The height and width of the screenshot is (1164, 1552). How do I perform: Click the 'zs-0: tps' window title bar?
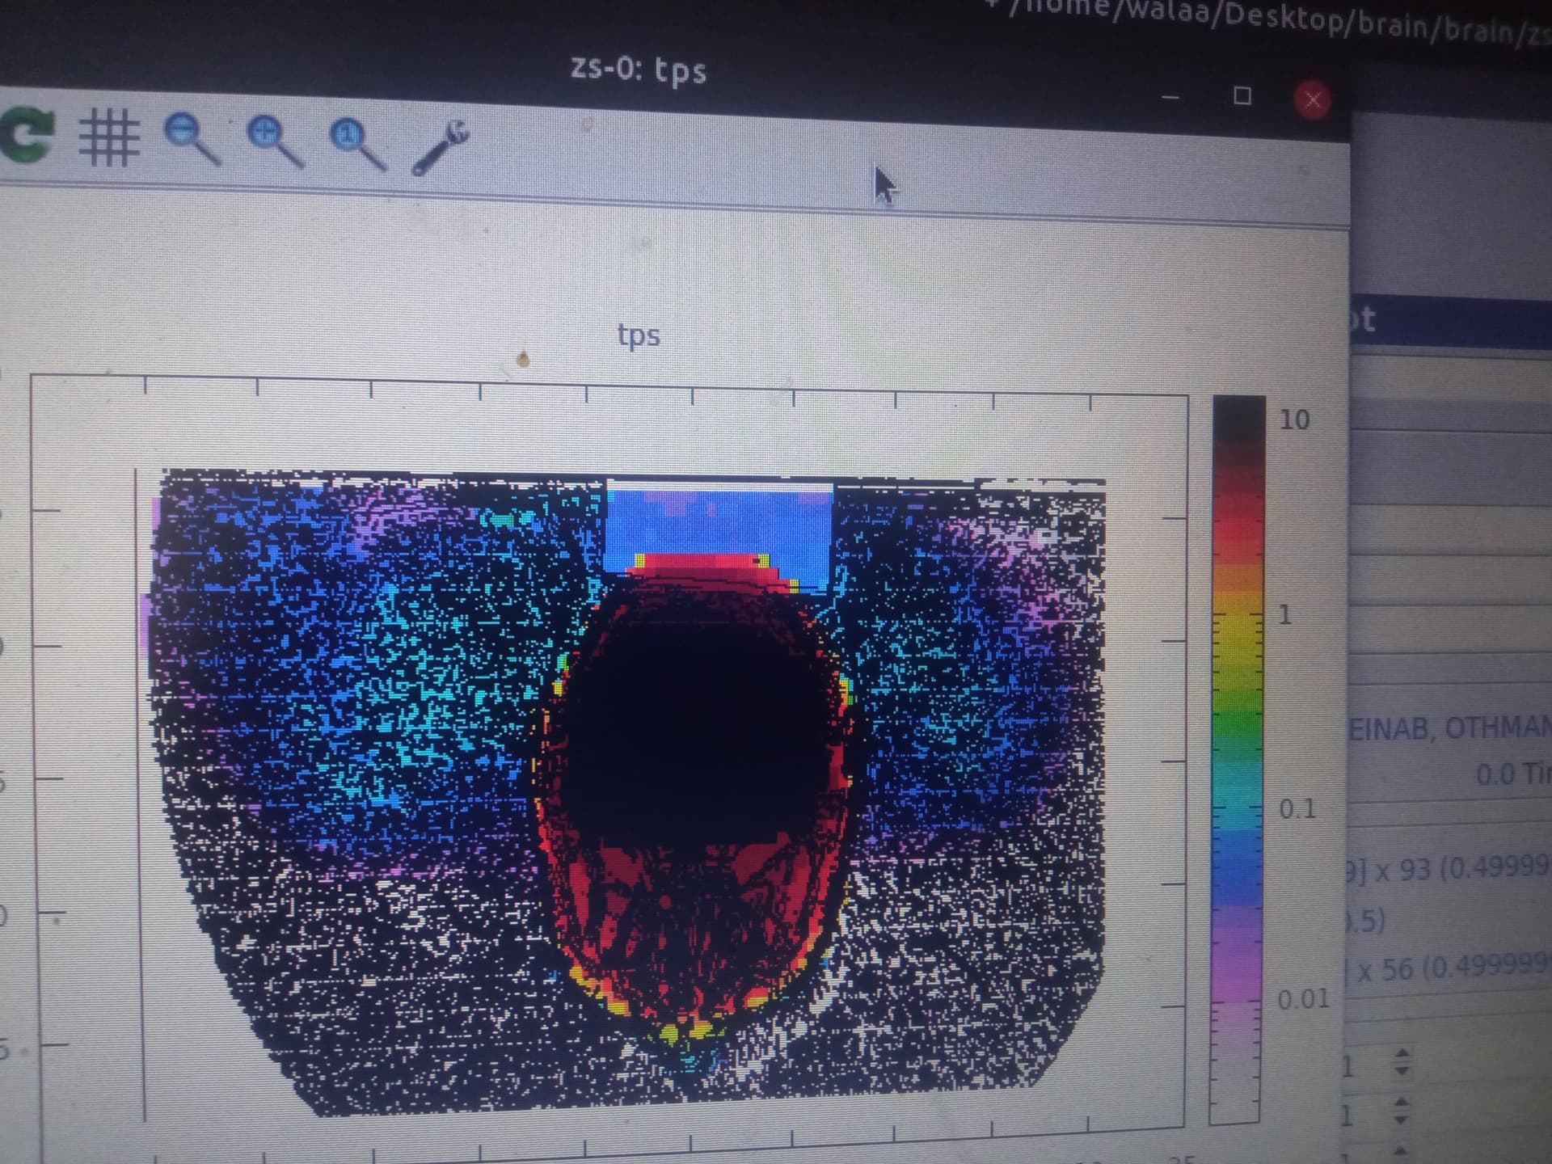click(639, 68)
